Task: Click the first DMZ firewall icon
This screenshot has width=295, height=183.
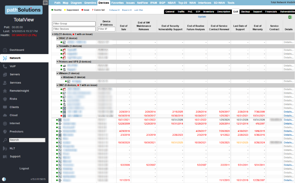Action: (64, 89)
